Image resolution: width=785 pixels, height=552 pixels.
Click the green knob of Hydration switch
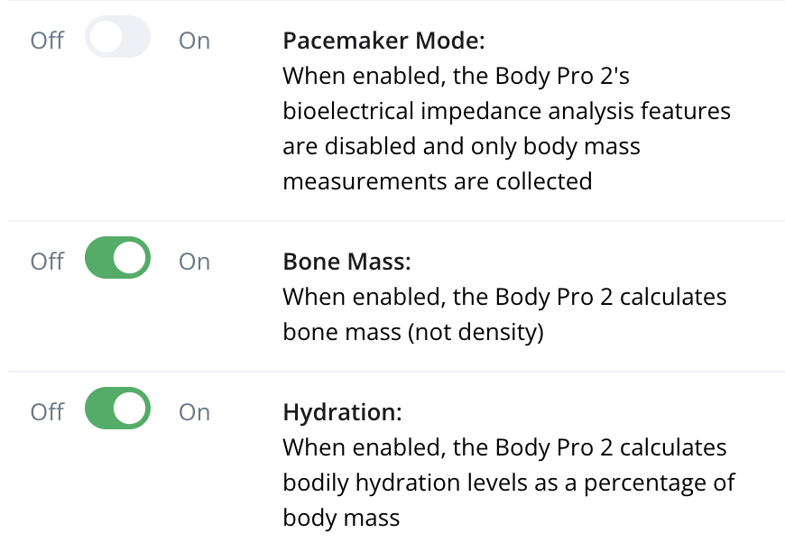click(131, 409)
